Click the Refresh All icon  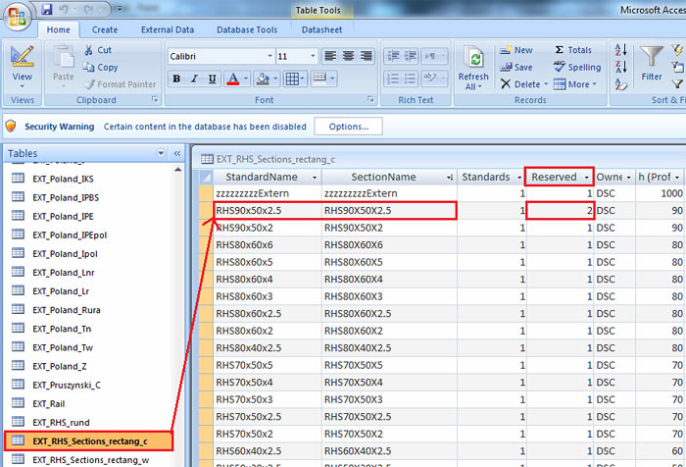[473, 59]
